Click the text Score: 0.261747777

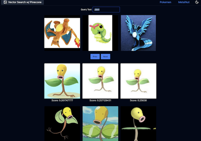click(62, 100)
